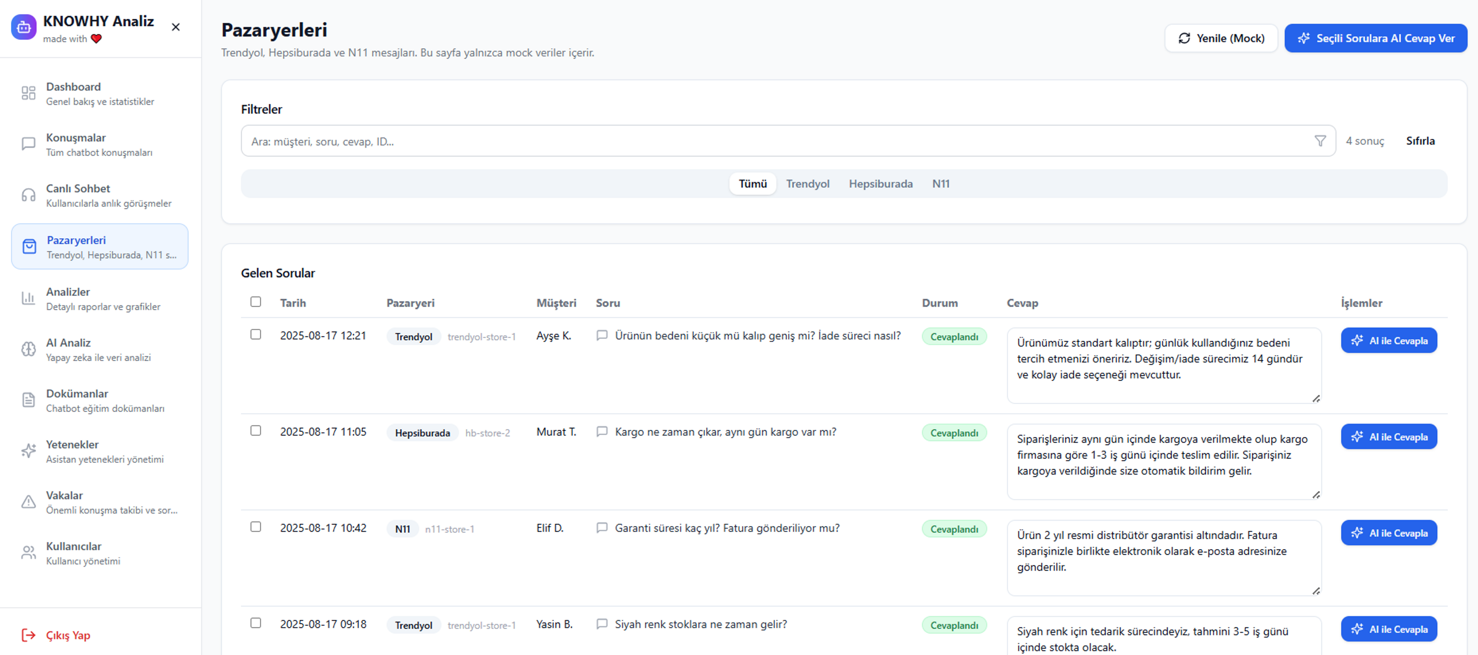The height and width of the screenshot is (655, 1478).
Task: Click the Dokümanlar file icon
Action: [29, 400]
